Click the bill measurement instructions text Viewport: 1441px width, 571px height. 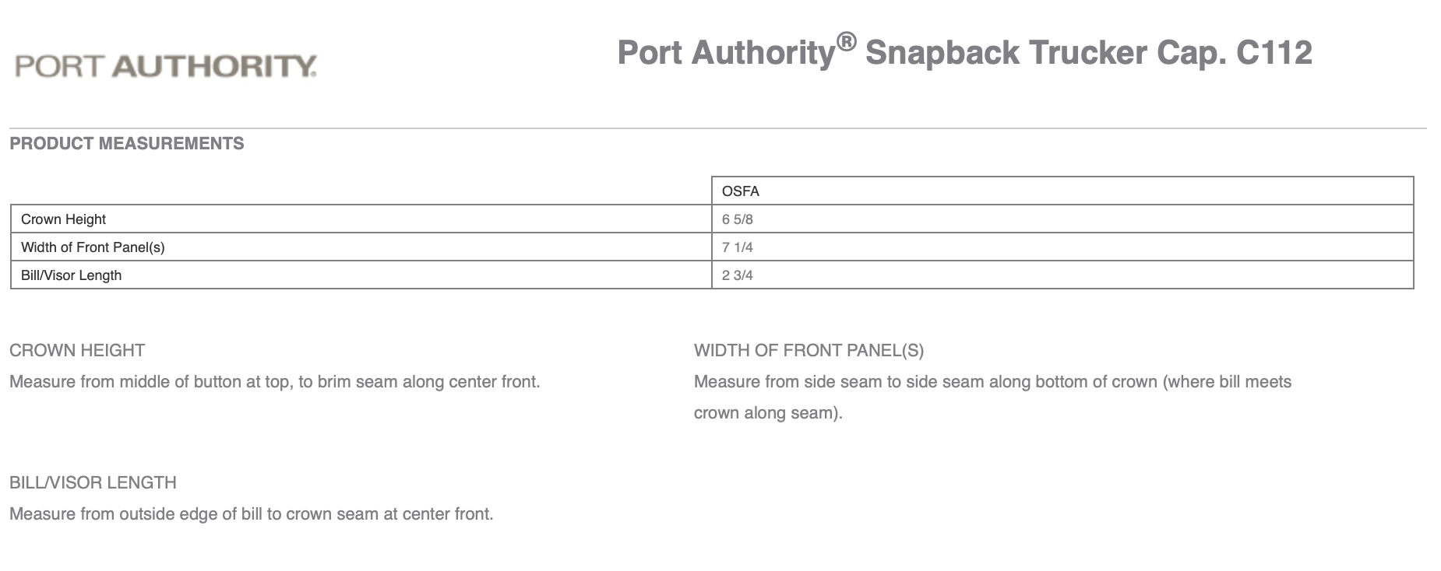(x=251, y=514)
